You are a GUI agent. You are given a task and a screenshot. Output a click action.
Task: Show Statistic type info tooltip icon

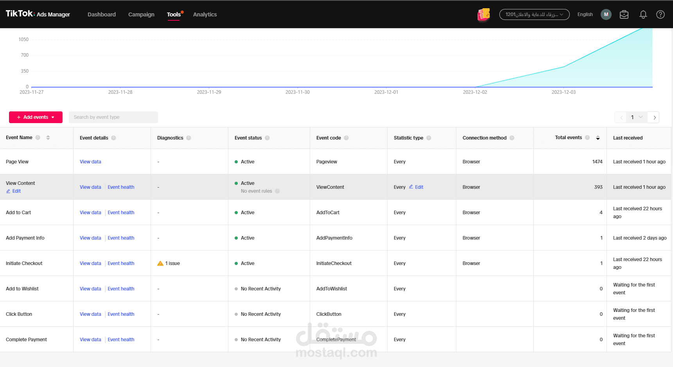point(429,138)
